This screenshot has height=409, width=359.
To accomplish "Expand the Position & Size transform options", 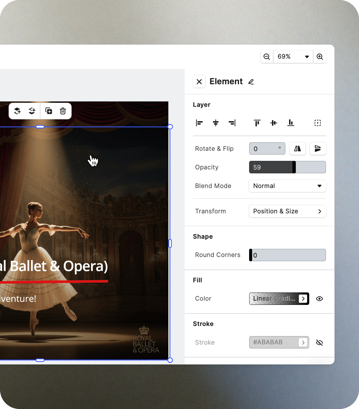I will click(287, 211).
